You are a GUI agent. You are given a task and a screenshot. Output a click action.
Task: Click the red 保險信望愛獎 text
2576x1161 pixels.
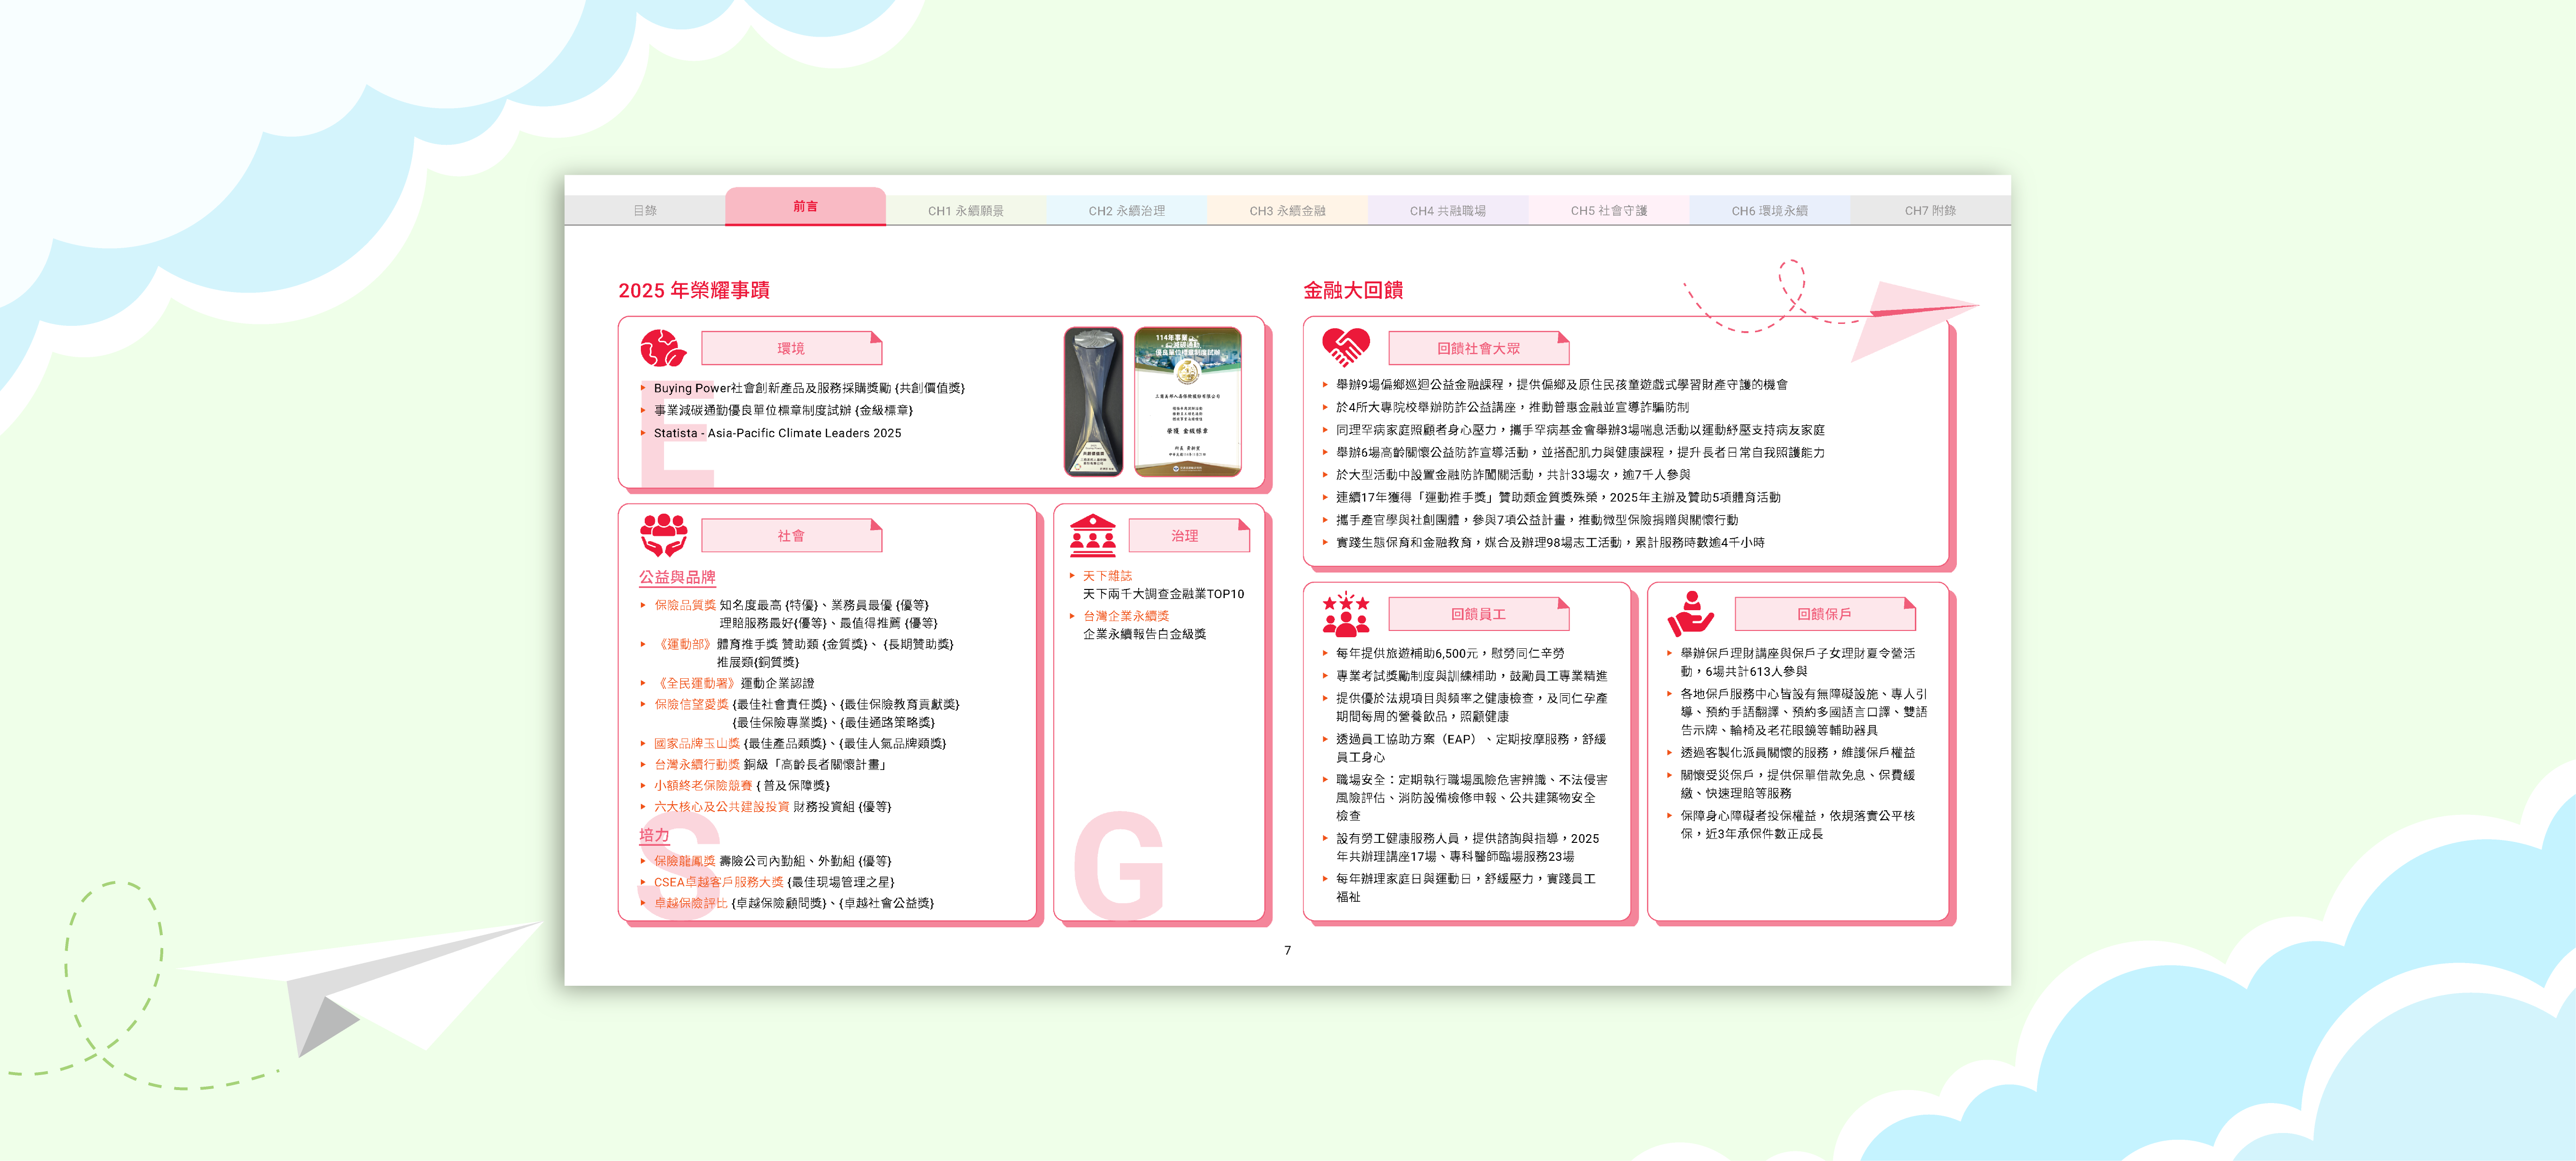[x=691, y=704]
